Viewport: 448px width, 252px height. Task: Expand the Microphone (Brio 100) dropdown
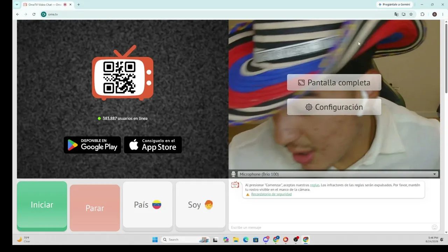point(338,174)
